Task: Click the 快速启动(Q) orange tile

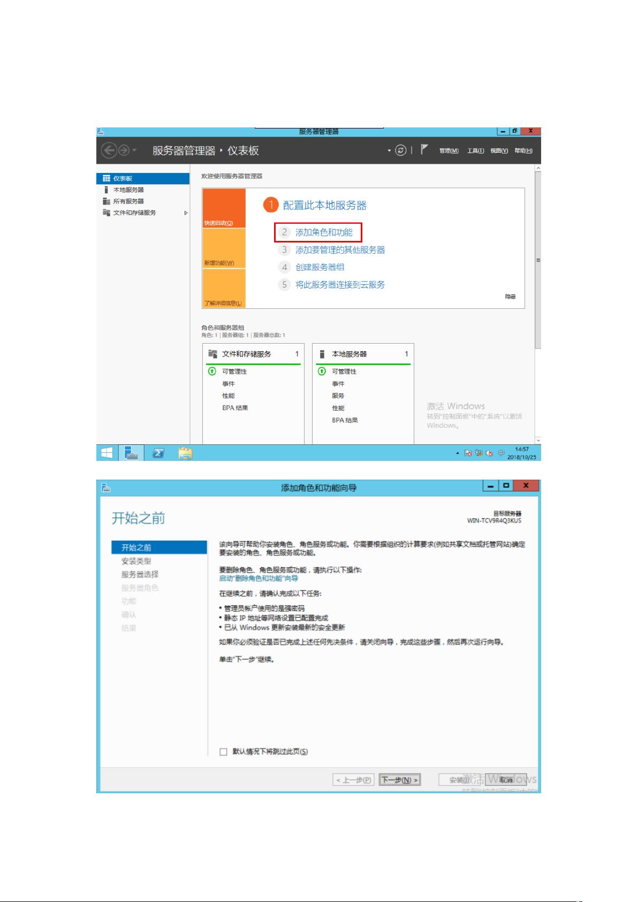Action: pyautogui.click(x=224, y=208)
